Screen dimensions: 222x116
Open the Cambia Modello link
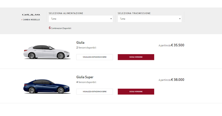coord(31,20)
